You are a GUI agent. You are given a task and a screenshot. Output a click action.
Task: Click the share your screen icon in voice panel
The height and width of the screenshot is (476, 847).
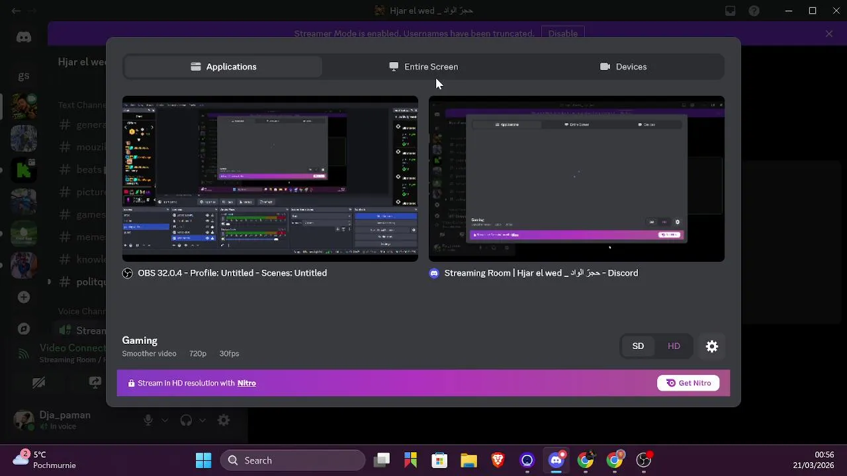pos(95,382)
